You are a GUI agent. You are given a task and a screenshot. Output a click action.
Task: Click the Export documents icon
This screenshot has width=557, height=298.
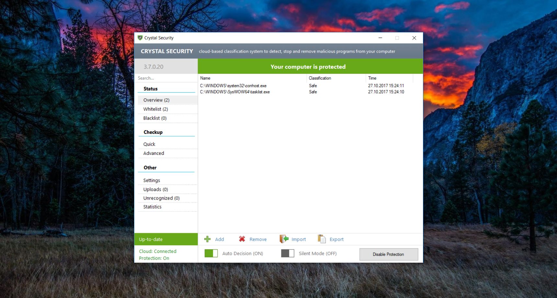(322, 239)
